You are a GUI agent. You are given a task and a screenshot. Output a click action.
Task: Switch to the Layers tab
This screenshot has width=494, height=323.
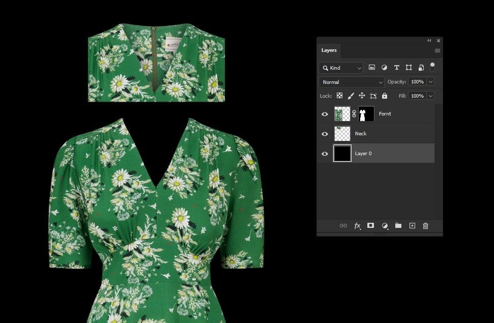tap(329, 50)
